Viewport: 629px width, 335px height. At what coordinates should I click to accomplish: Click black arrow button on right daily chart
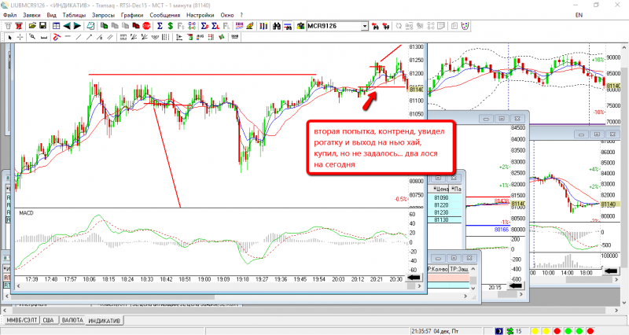coord(611,271)
